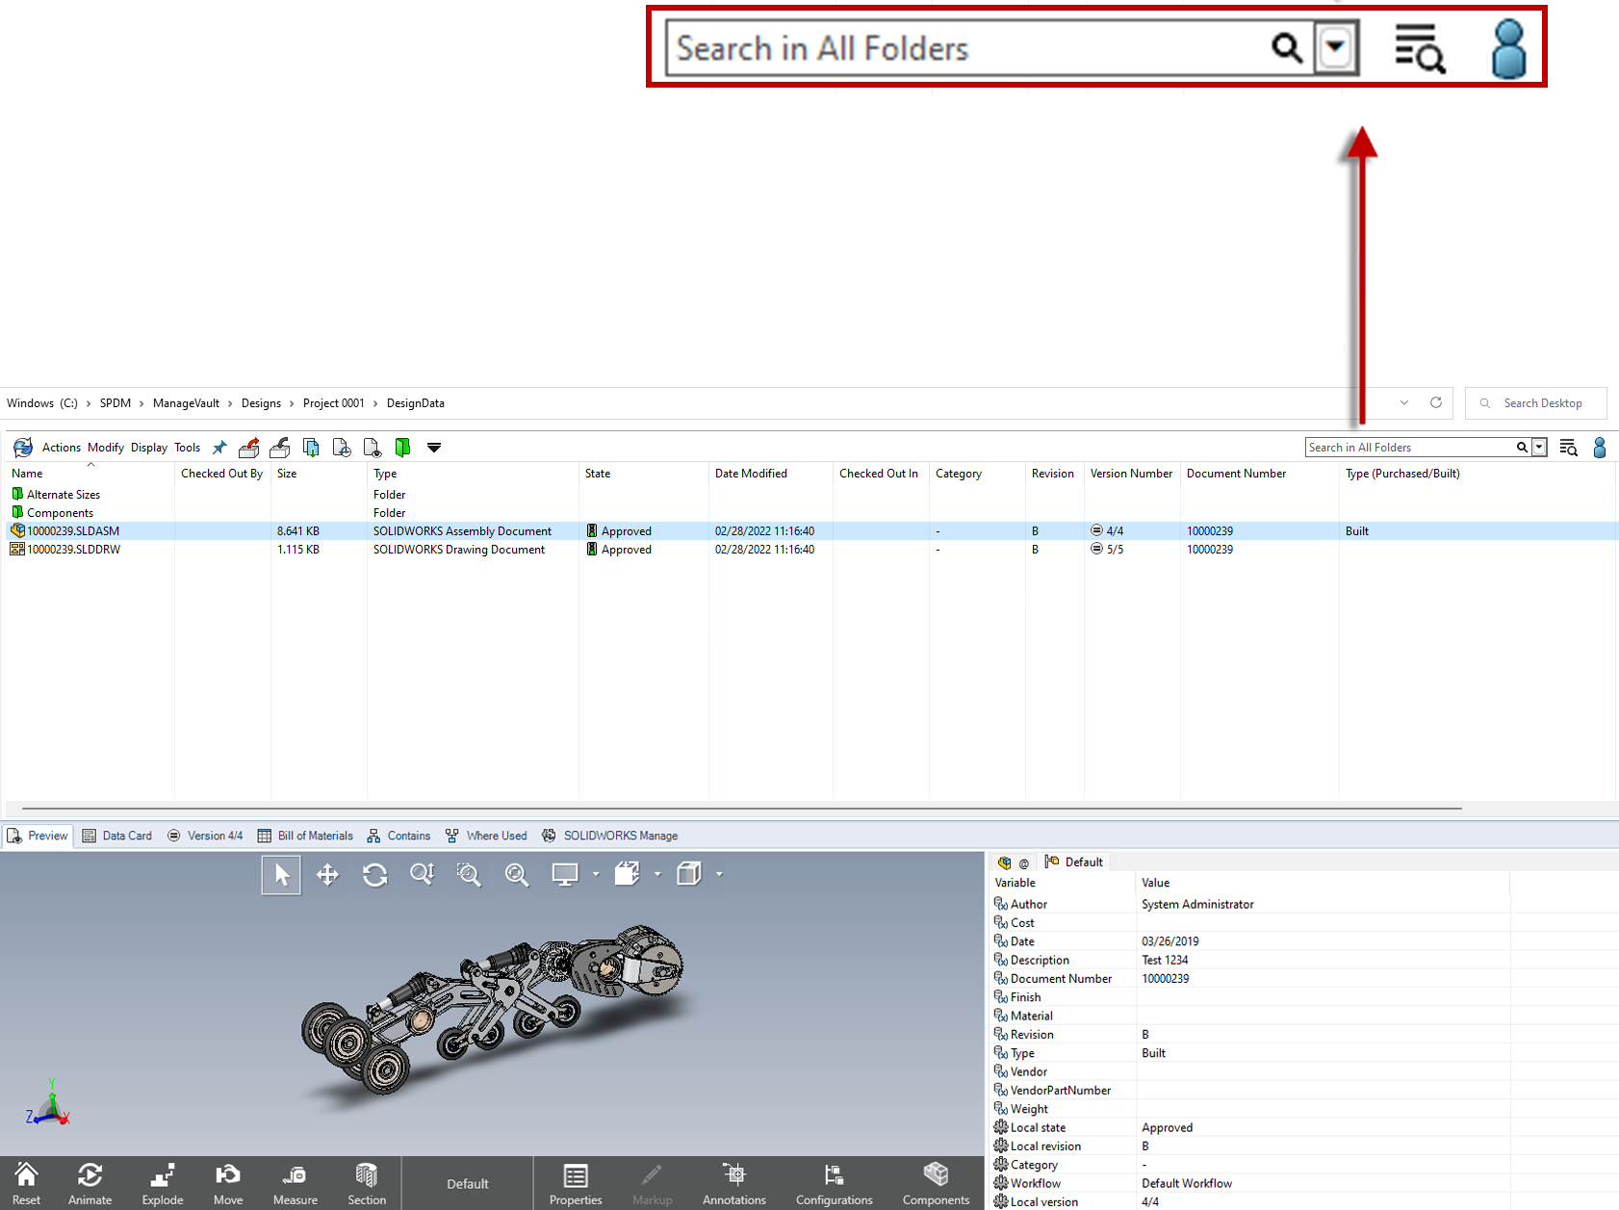Click the cube display style icon

click(x=689, y=874)
